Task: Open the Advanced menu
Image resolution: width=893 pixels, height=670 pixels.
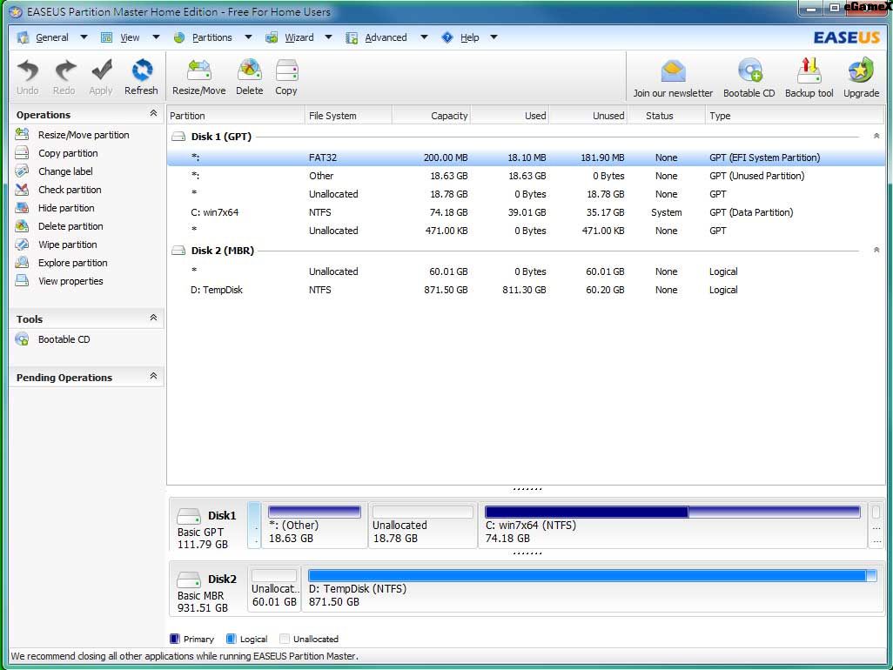Action: [x=386, y=37]
